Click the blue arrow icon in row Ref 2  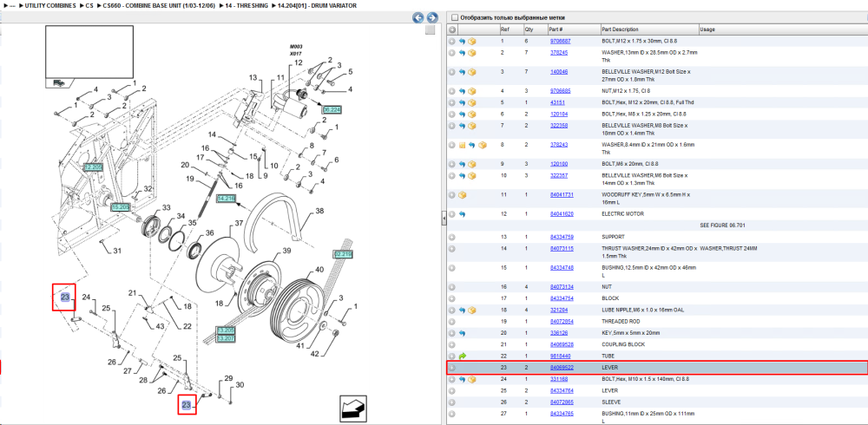click(462, 53)
